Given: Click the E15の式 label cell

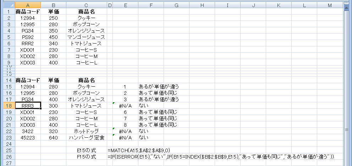Looking at the screenshot, I should click(86, 150).
